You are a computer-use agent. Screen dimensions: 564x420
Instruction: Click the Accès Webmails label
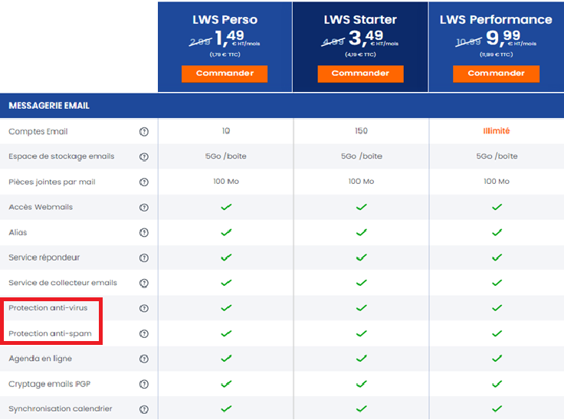pyautogui.click(x=41, y=207)
